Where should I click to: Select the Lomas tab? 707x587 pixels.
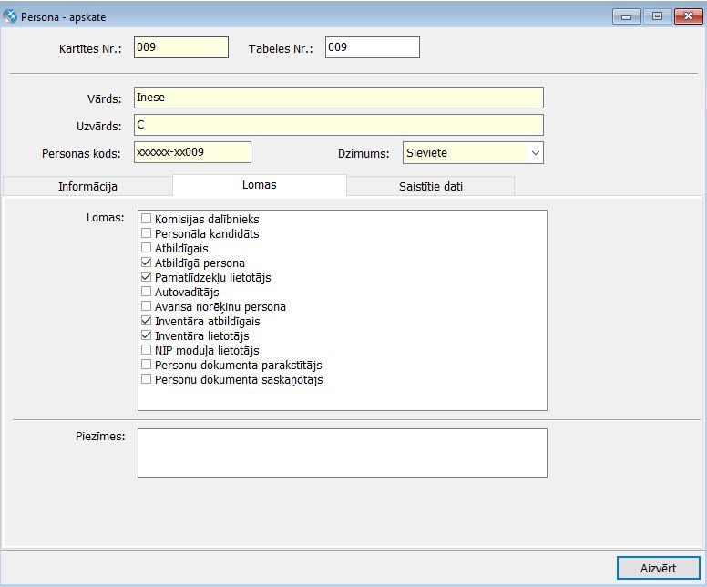259,185
